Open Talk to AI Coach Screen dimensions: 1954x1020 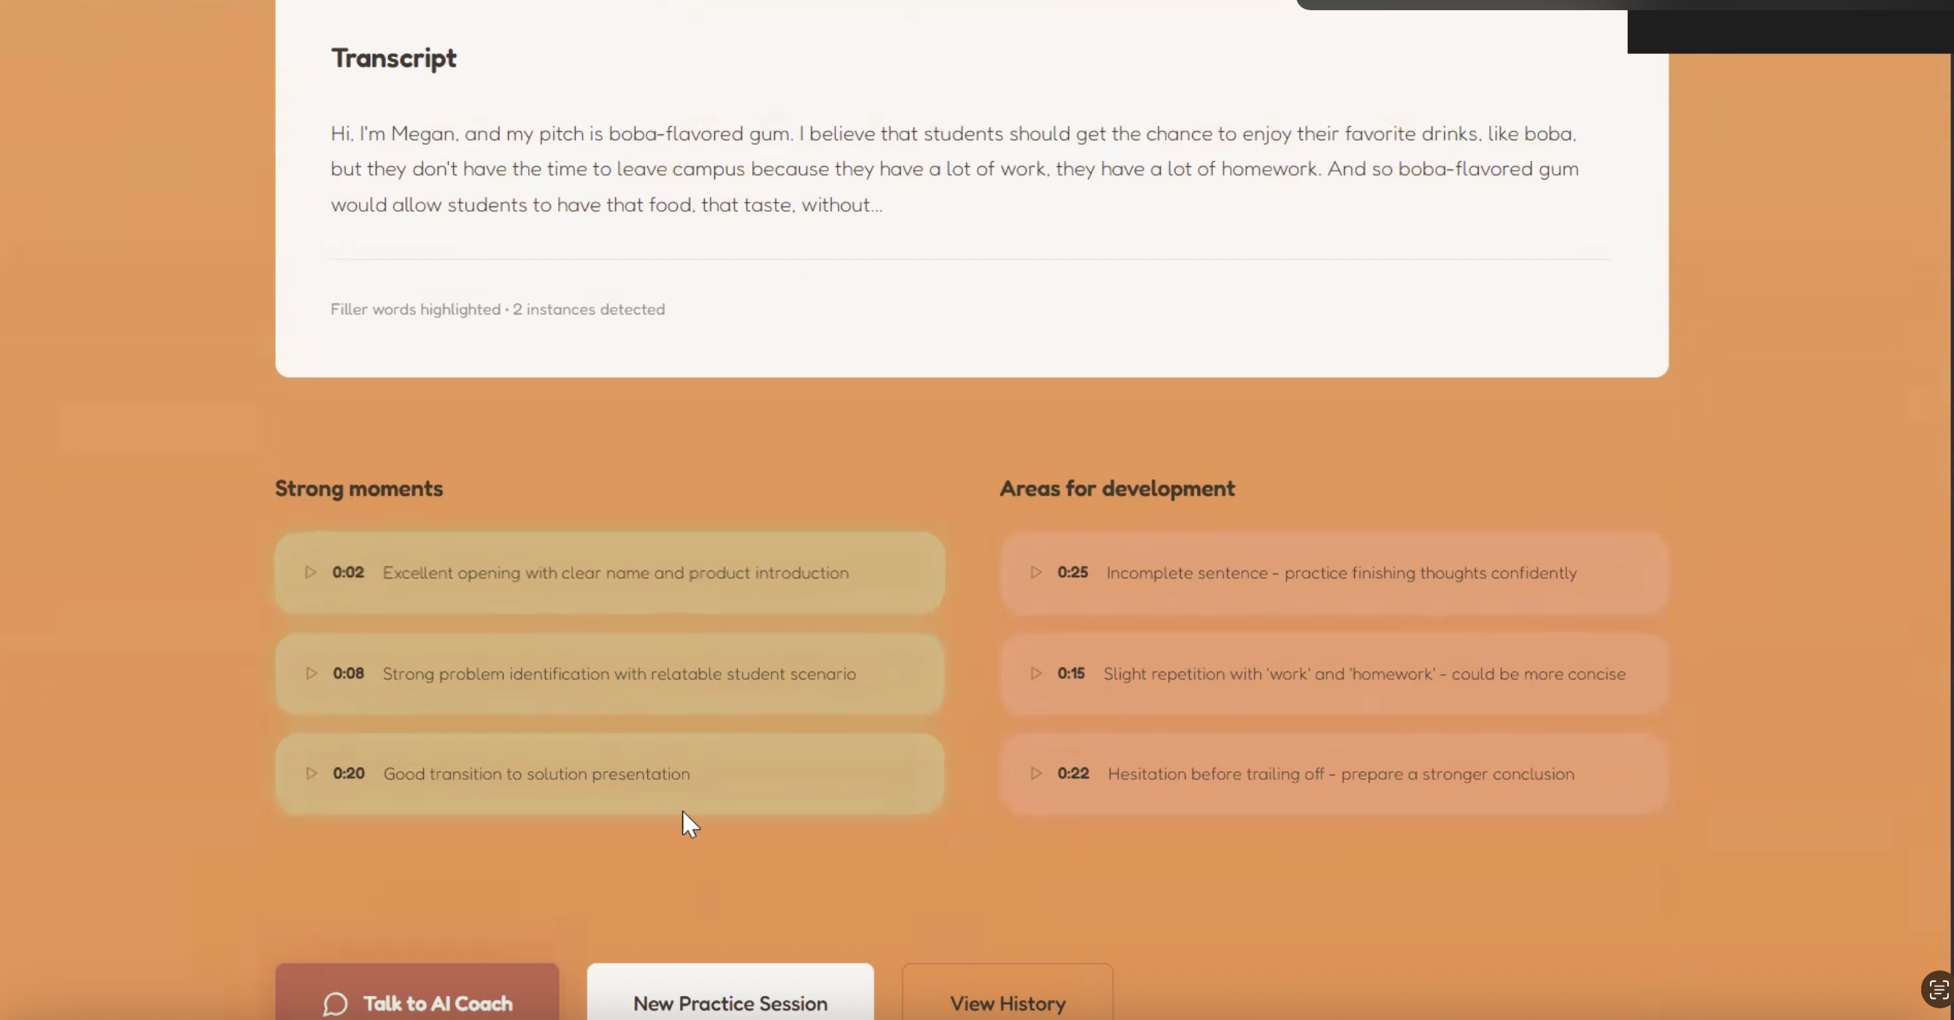pyautogui.click(x=438, y=1003)
